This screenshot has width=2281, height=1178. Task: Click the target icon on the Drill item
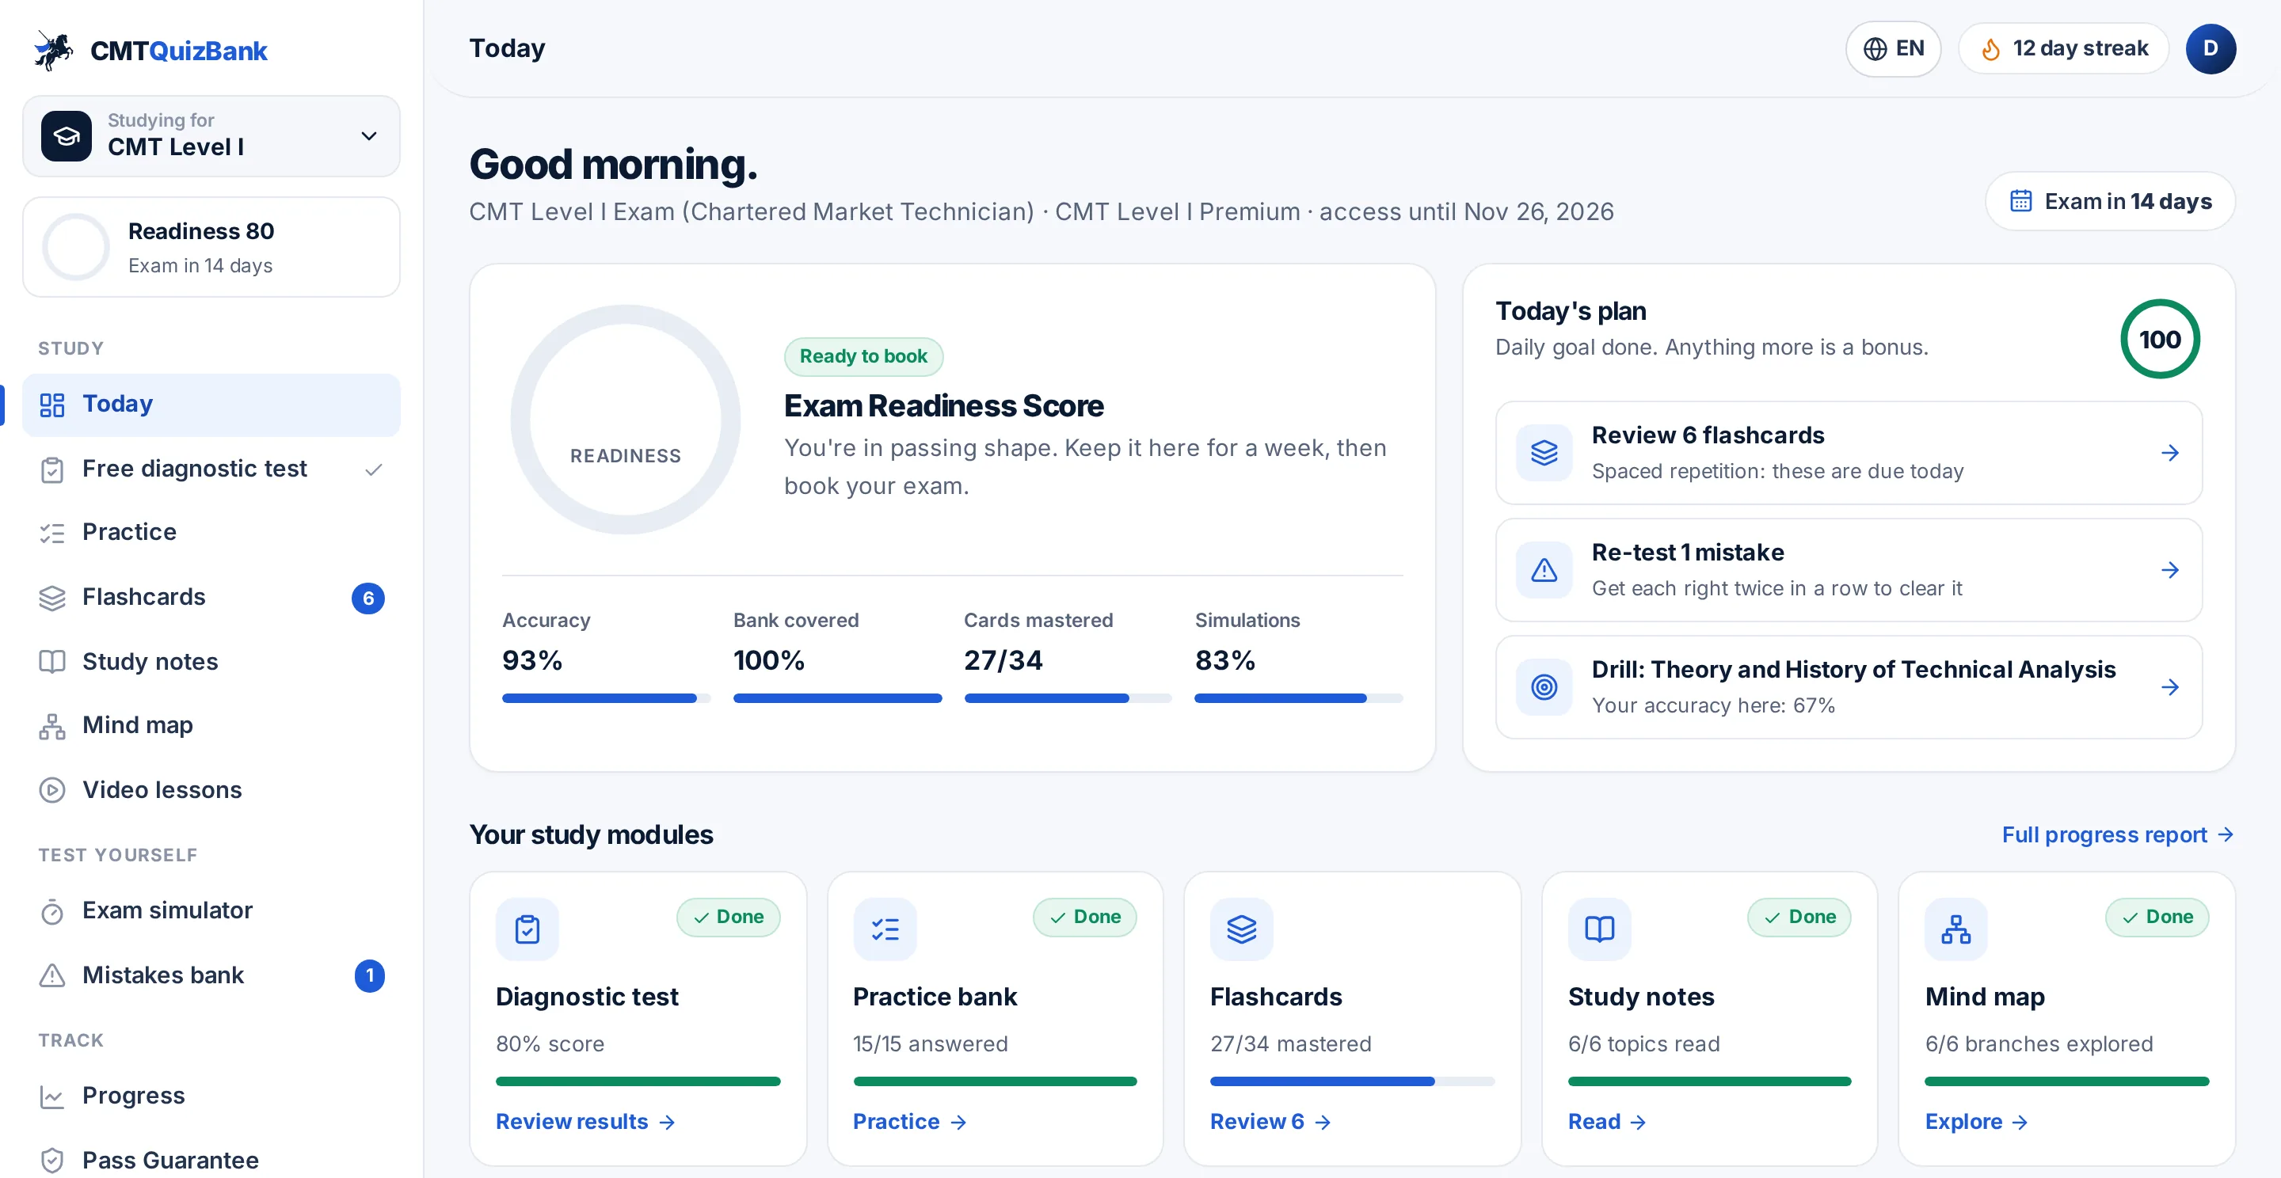pos(1544,687)
